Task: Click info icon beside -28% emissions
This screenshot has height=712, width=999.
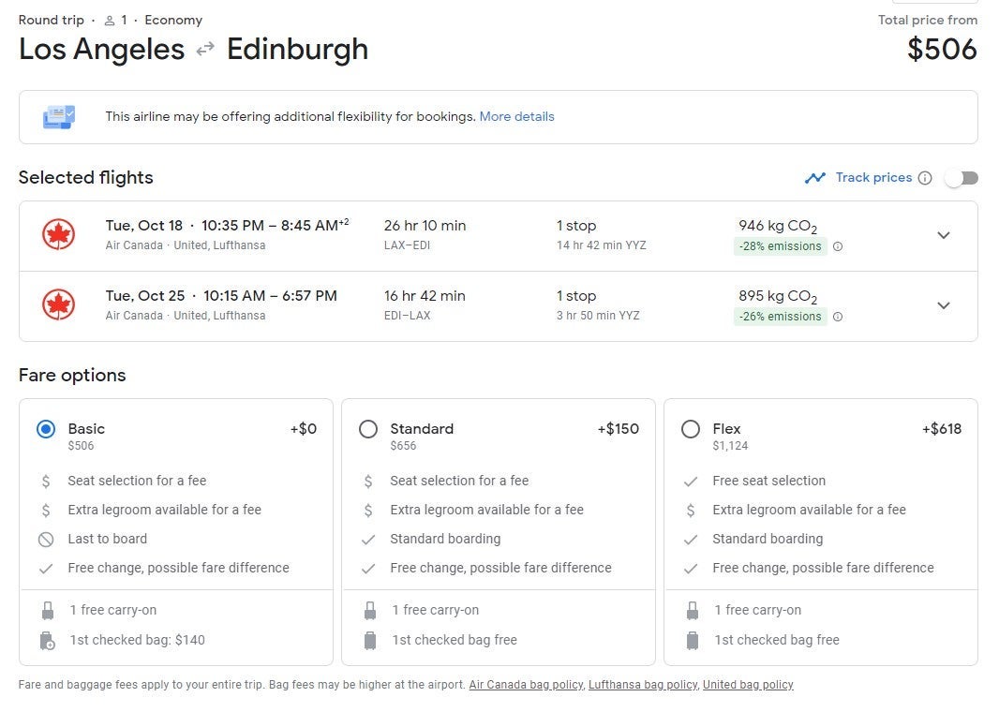Action: pyautogui.click(x=838, y=246)
